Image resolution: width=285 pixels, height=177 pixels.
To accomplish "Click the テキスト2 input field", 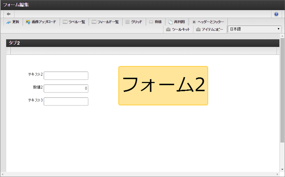I will click(66, 76).
